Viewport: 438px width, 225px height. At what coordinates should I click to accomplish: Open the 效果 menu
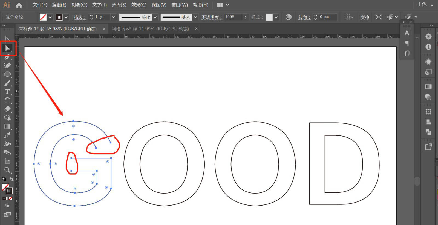139,5
